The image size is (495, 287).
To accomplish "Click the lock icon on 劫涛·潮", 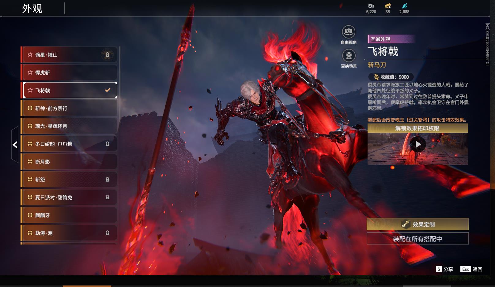I will pos(108,233).
